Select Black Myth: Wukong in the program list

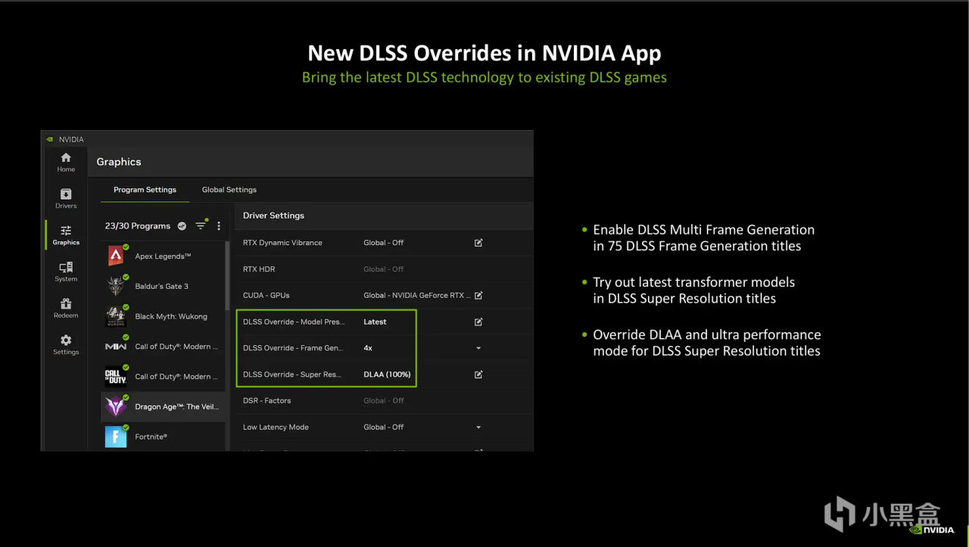(164, 316)
